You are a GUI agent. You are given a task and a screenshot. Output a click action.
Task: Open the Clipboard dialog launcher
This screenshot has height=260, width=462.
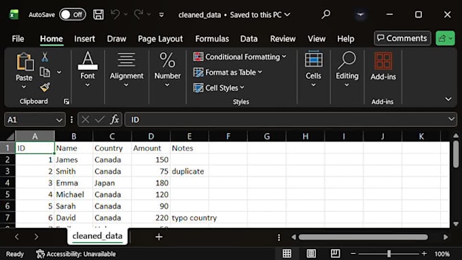[67, 102]
